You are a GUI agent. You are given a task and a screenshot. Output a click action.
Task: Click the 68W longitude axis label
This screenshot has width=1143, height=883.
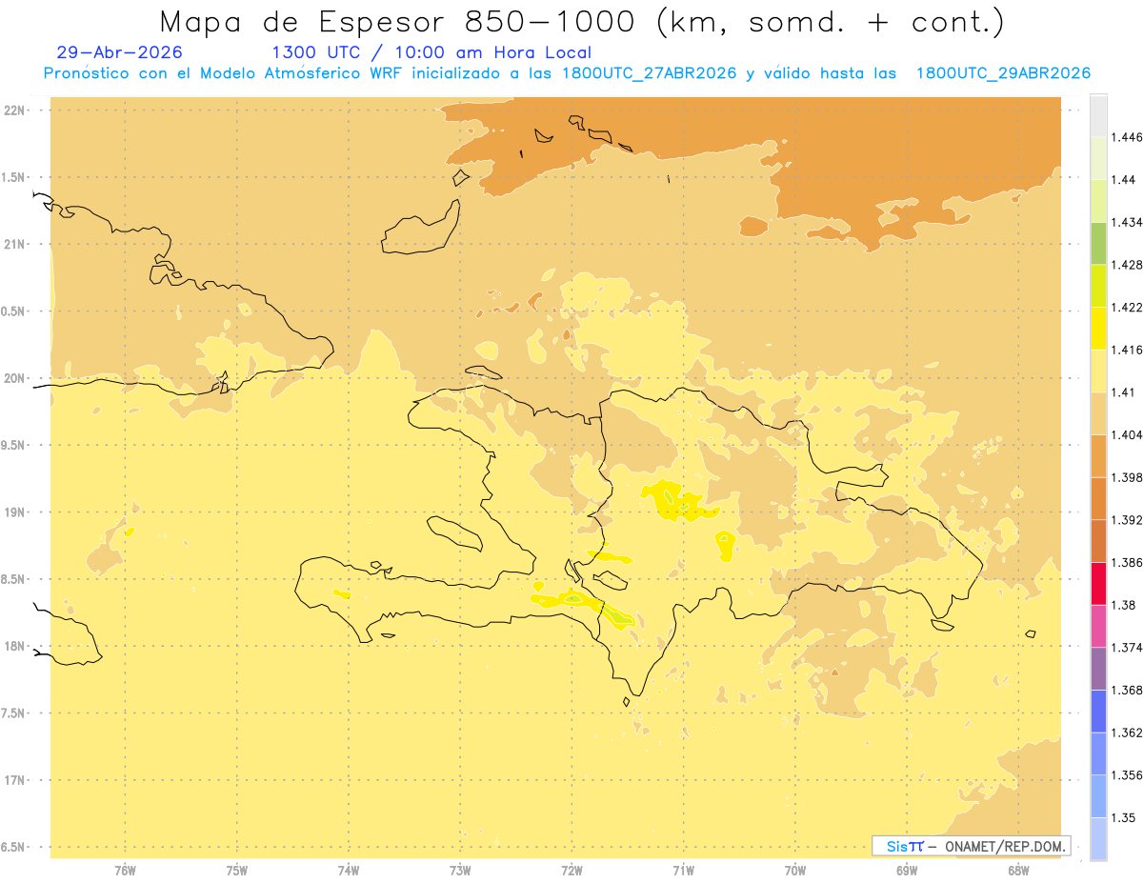pyautogui.click(x=1017, y=870)
